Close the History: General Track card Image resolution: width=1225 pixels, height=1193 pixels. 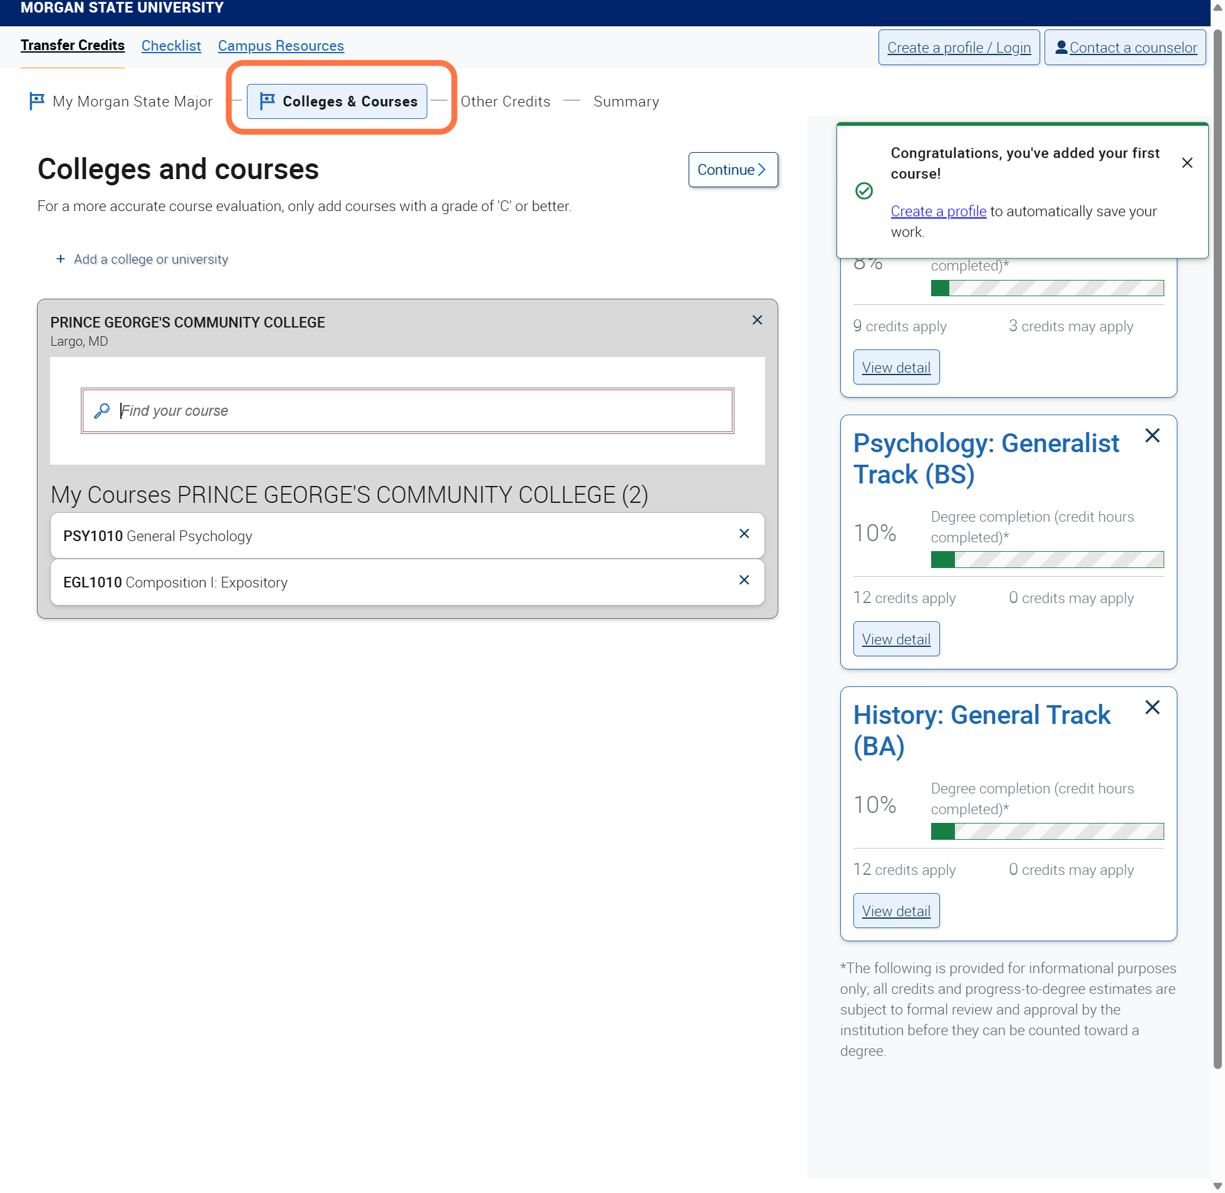click(x=1152, y=708)
